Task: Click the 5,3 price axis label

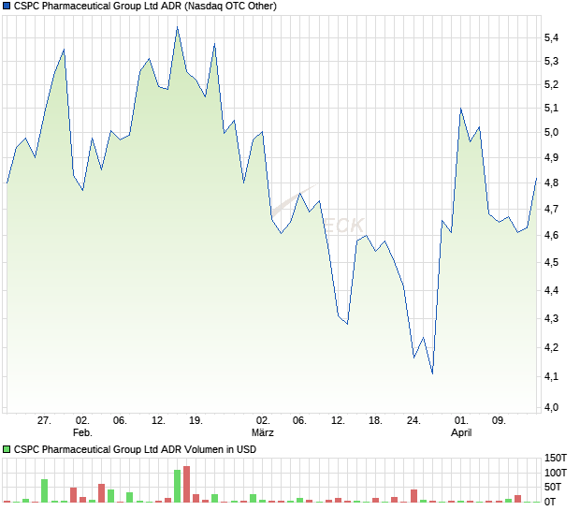Action: [x=551, y=62]
